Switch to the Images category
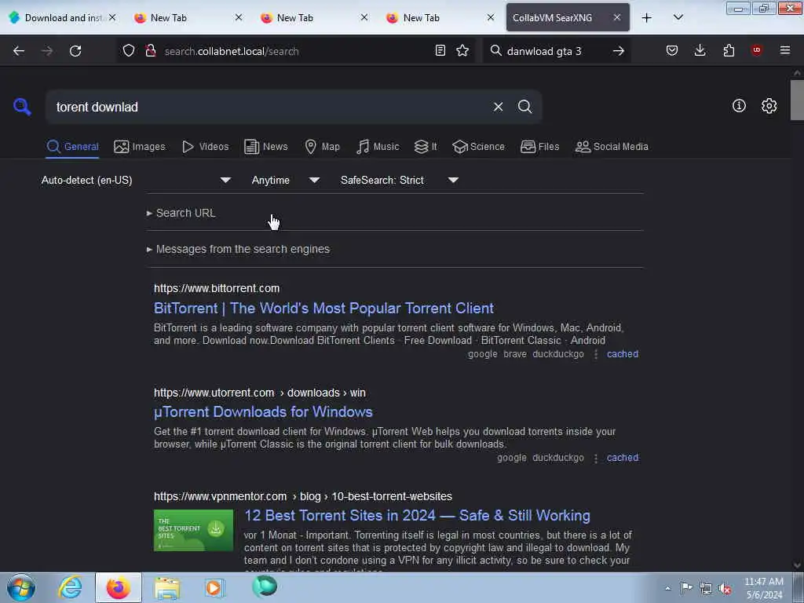804x603 pixels. click(x=140, y=147)
